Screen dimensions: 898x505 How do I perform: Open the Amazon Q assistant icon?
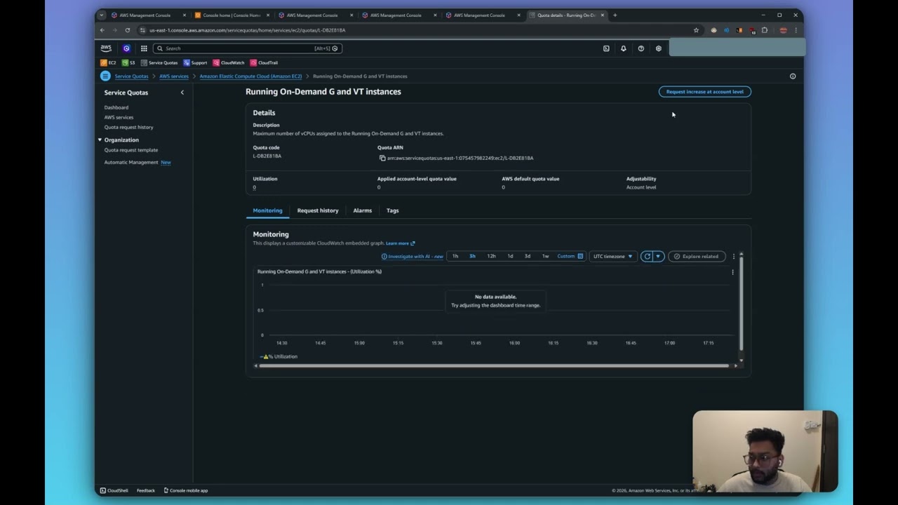click(x=126, y=48)
